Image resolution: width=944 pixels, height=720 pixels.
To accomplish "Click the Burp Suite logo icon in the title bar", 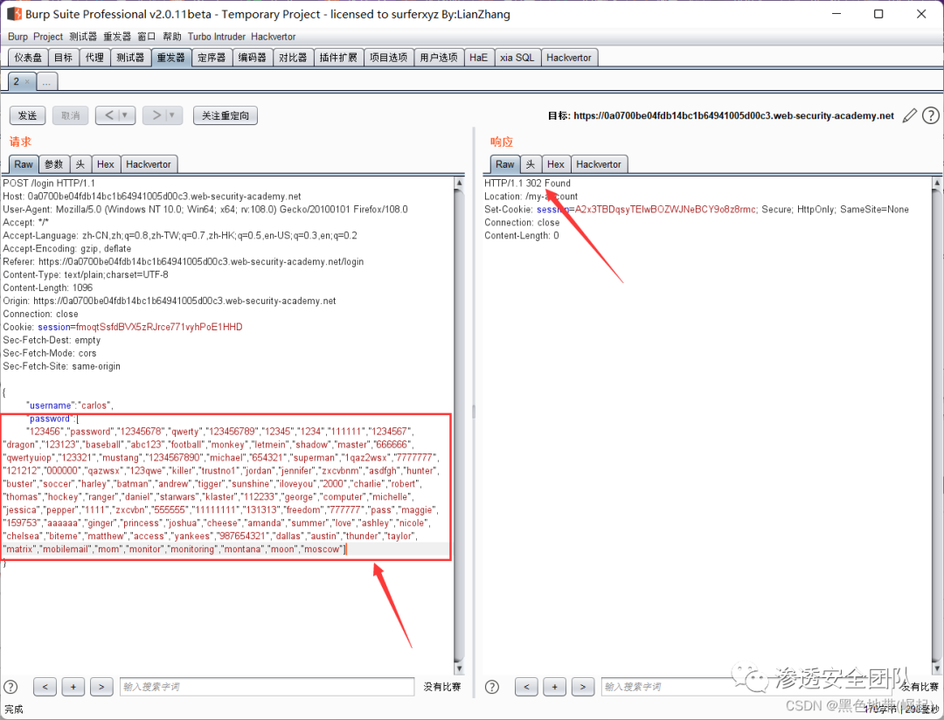I will (x=14, y=13).
